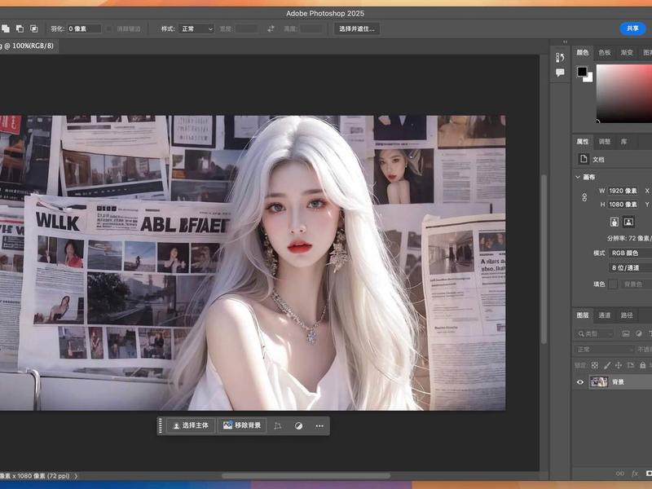Click the add layer mask icon
The width and height of the screenshot is (652, 489).
coord(649,474)
